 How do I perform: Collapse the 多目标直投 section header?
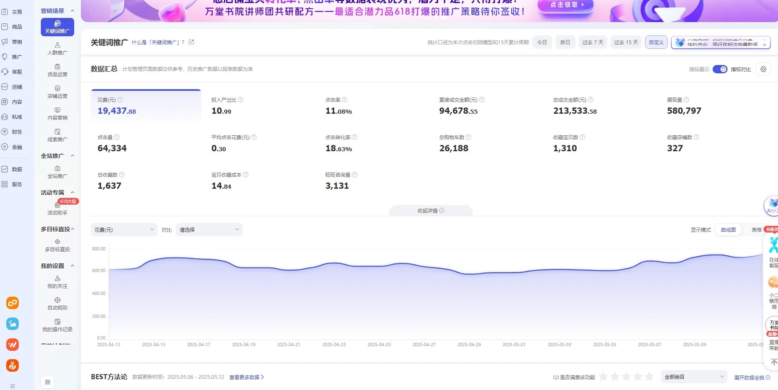click(73, 229)
